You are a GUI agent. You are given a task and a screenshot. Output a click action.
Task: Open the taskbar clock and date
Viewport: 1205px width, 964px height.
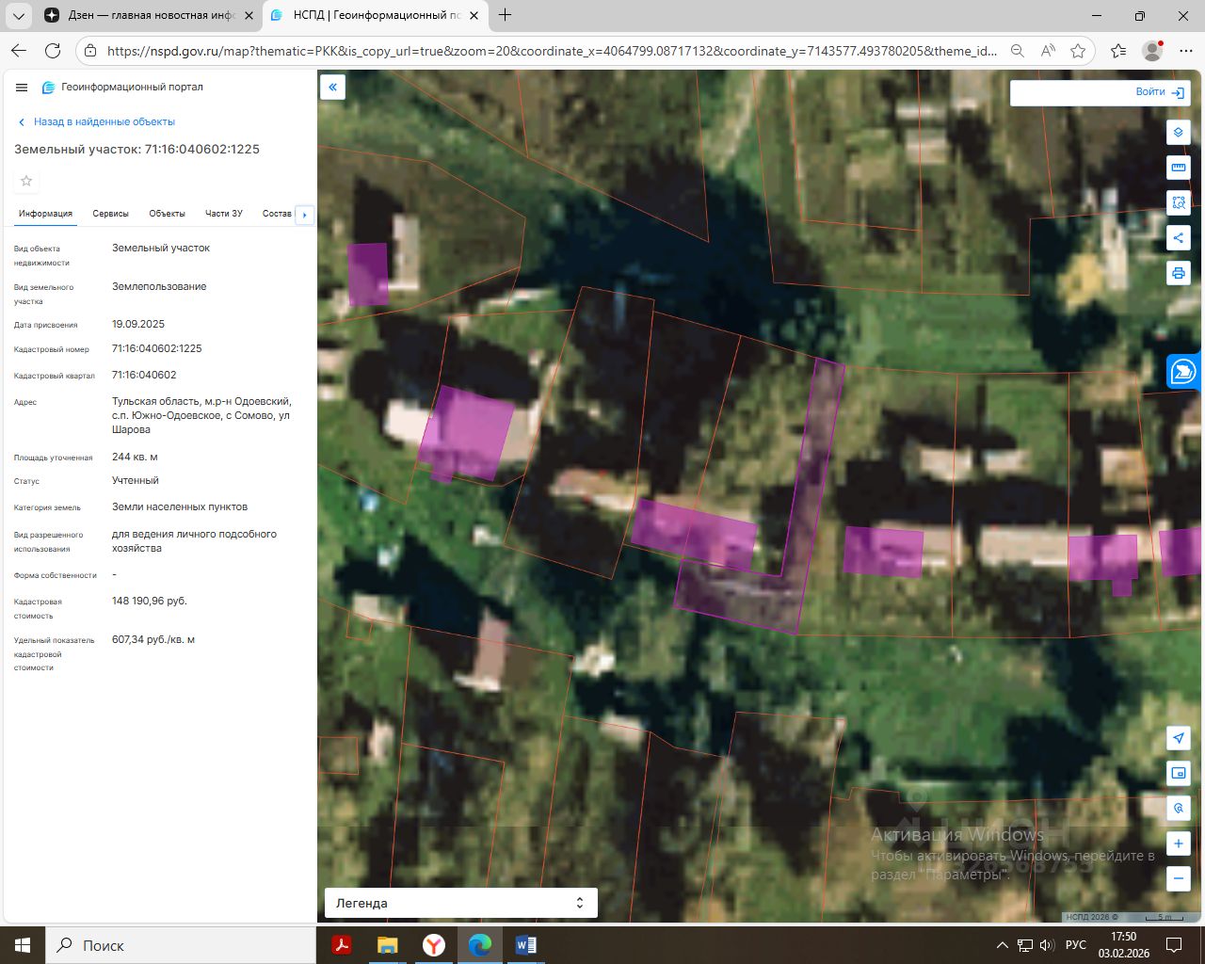pyautogui.click(x=1123, y=945)
